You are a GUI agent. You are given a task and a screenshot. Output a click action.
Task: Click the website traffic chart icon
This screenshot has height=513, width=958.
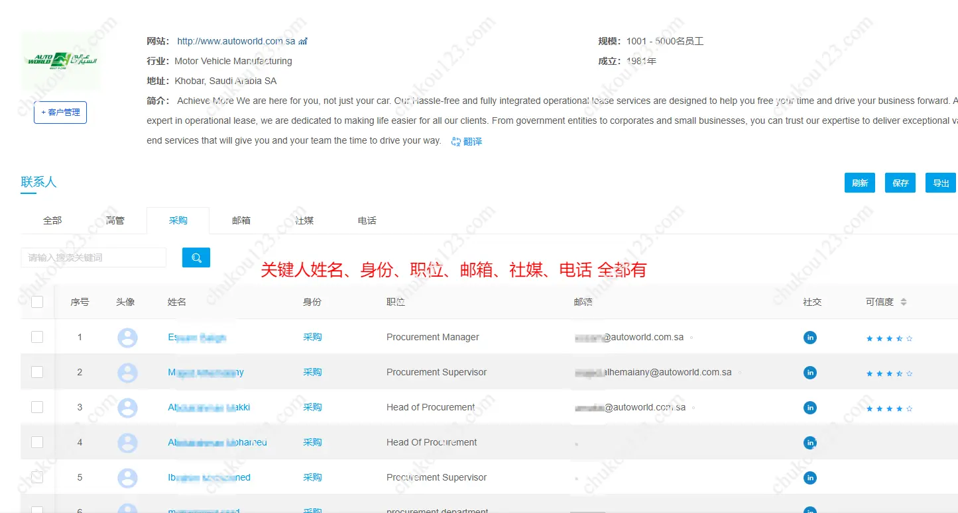tap(303, 42)
